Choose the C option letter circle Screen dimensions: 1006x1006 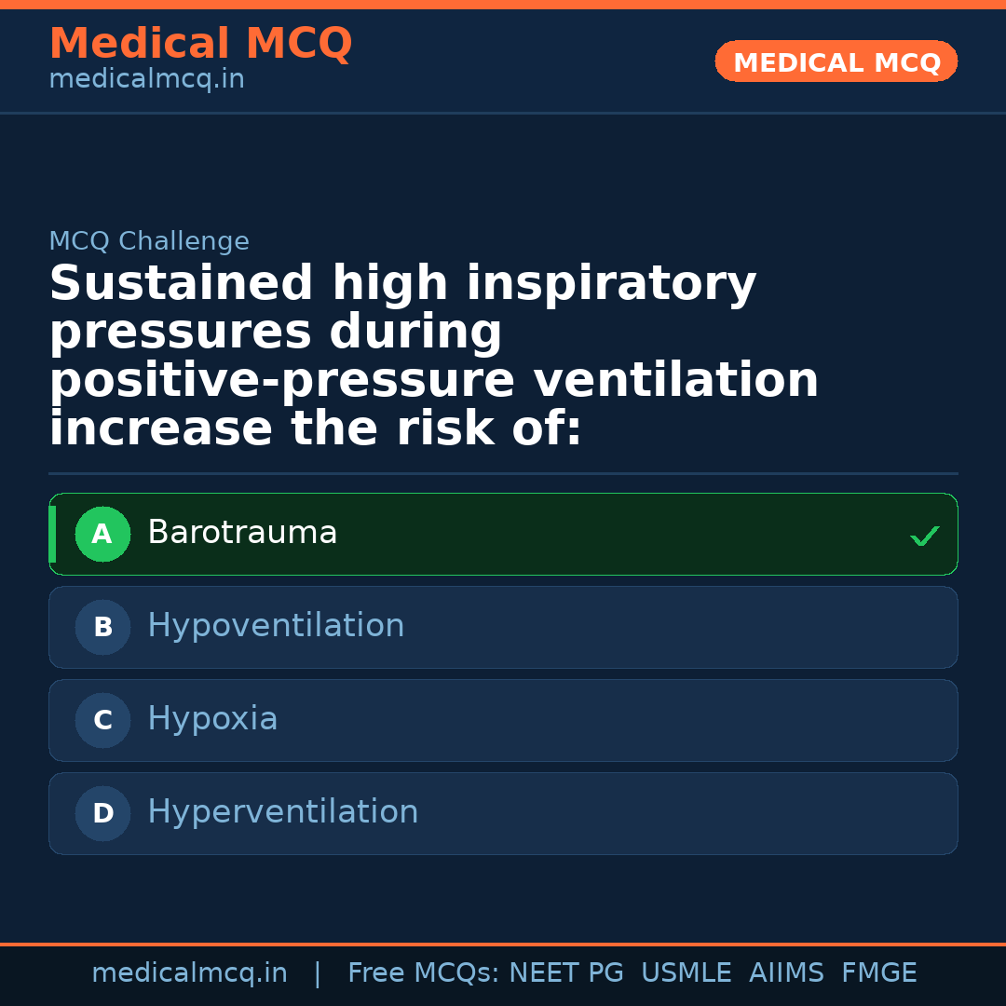102,721
